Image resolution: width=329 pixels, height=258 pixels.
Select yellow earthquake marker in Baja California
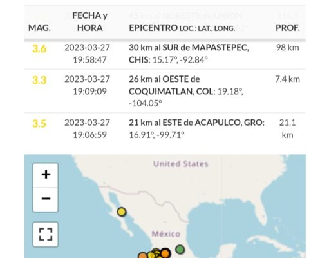[x=122, y=212]
